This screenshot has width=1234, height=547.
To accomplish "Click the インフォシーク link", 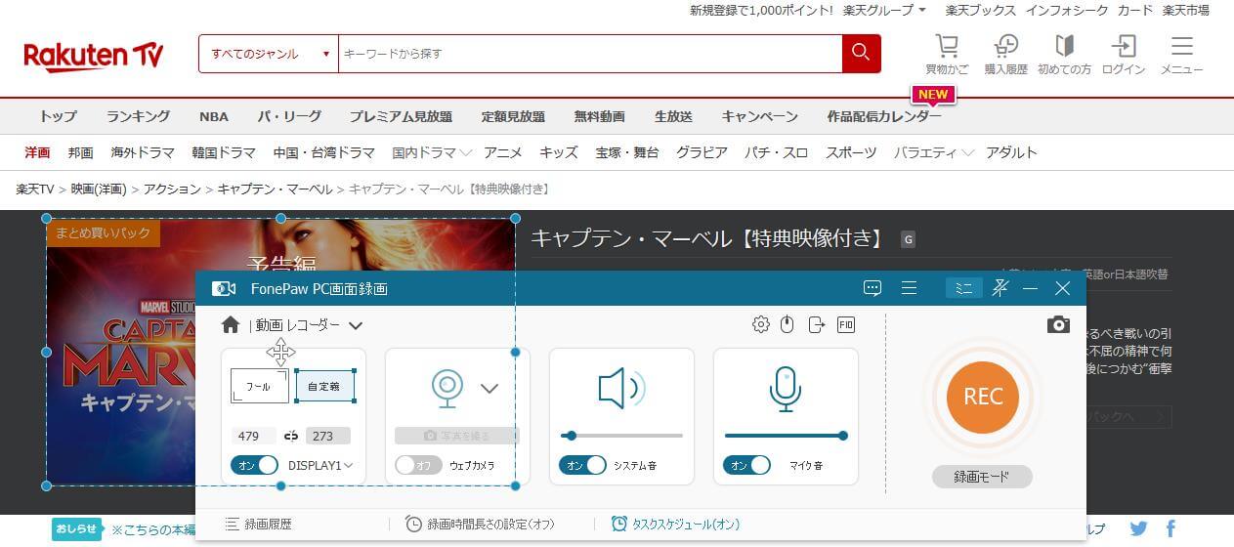I will [1067, 10].
